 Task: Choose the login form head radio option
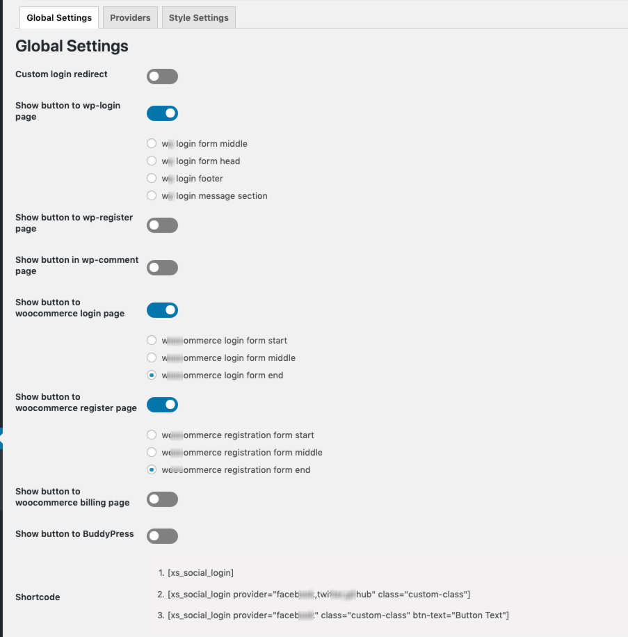pos(152,161)
